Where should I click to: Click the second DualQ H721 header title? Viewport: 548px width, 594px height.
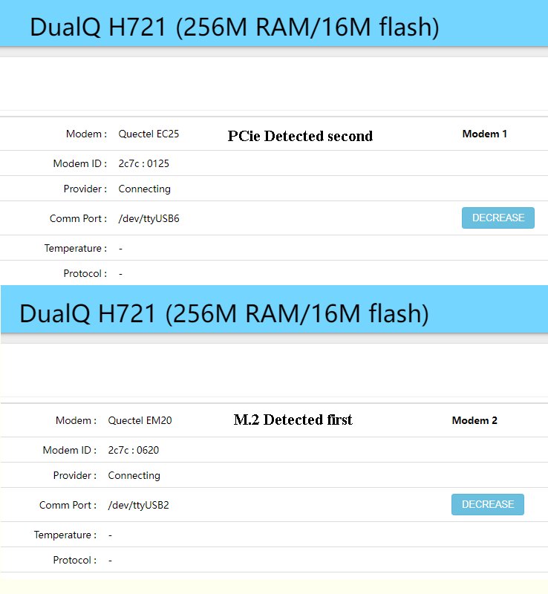pos(224,313)
